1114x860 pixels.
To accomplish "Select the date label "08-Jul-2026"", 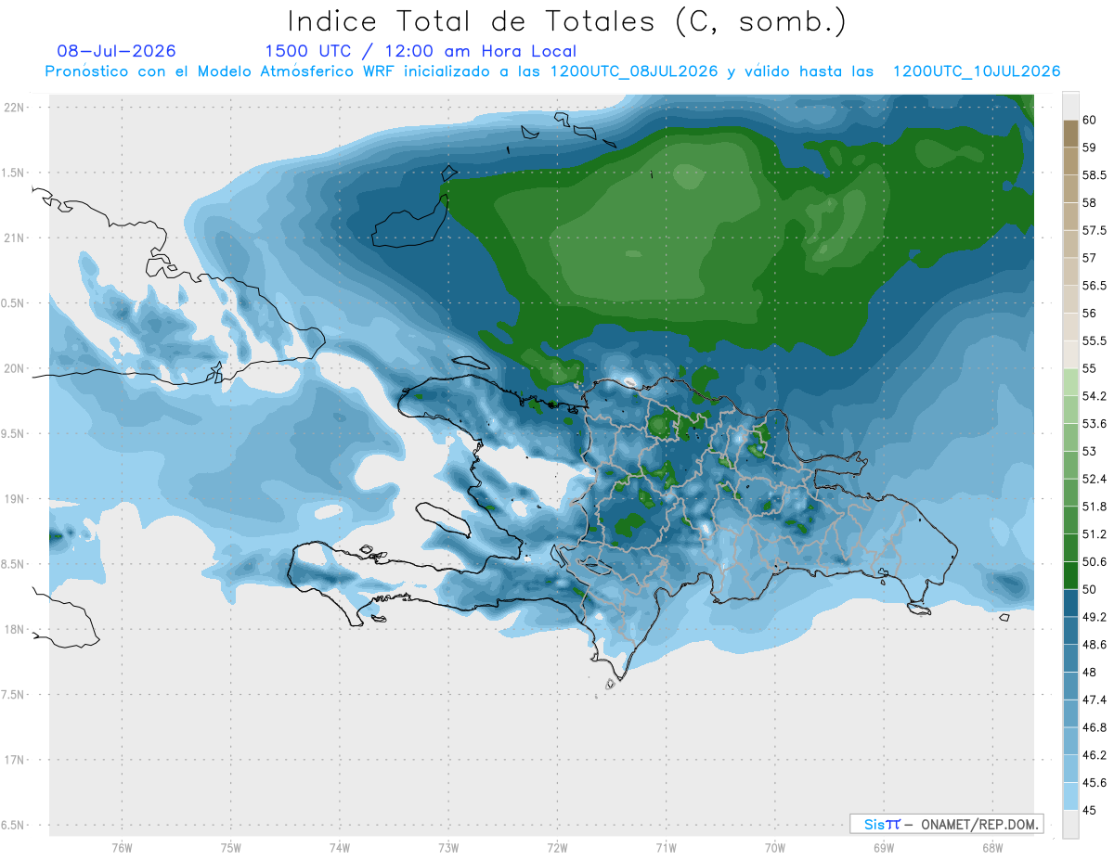I will [116, 51].
